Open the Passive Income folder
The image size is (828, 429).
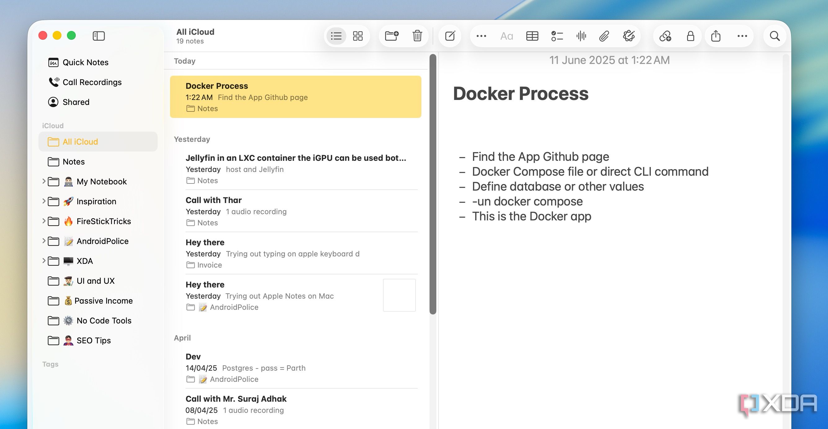click(98, 301)
